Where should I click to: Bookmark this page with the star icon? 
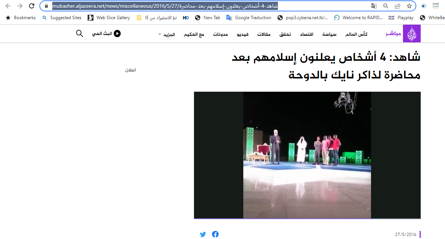[x=409, y=6]
